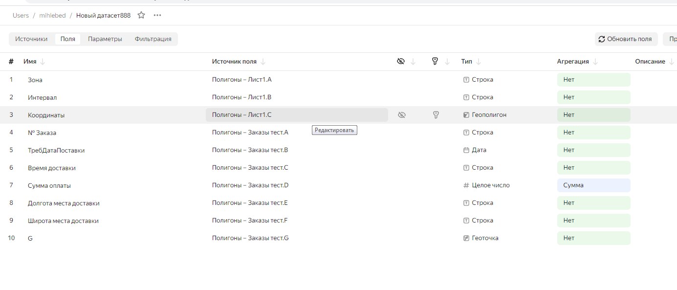Click the date type icon for ТребДатаПоставки
This screenshot has height=290, width=677.
(466, 150)
